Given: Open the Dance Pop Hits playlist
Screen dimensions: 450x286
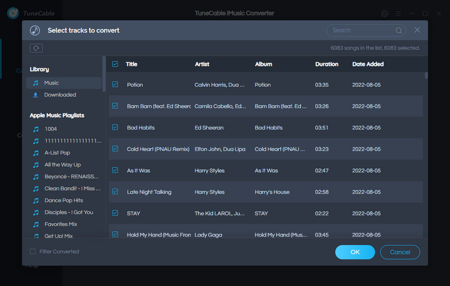Looking at the screenshot, I should click(64, 201).
